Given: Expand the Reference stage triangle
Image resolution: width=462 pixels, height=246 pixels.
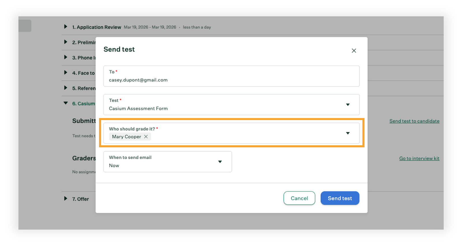Looking at the screenshot, I should [x=66, y=88].
